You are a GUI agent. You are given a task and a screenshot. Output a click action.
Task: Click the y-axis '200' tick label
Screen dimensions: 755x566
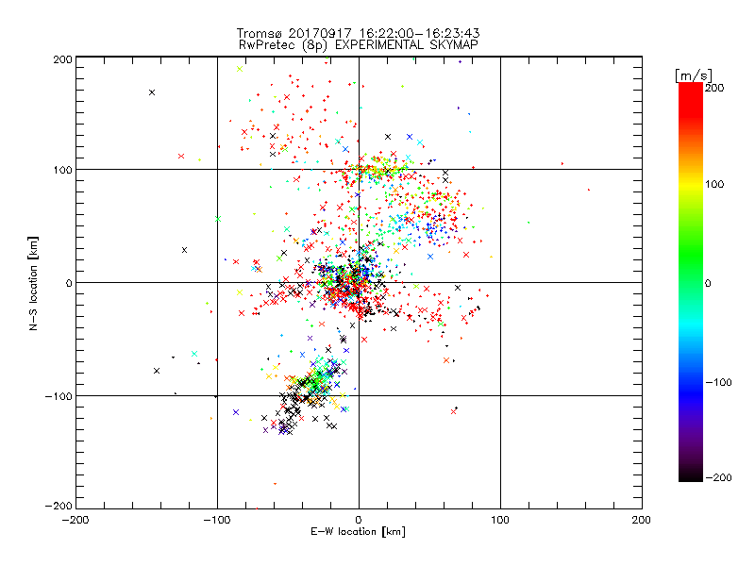click(x=62, y=59)
